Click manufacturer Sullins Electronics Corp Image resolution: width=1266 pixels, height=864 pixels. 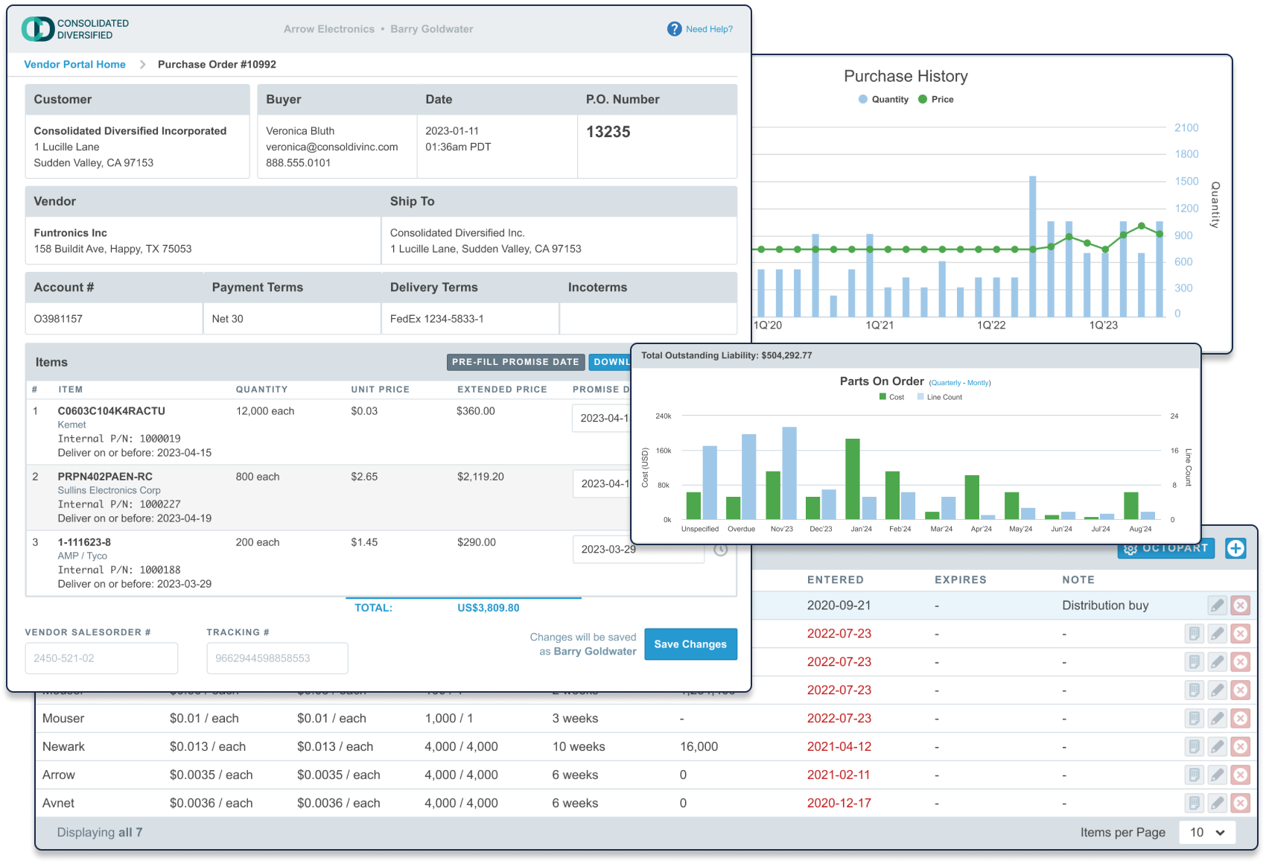click(x=109, y=490)
